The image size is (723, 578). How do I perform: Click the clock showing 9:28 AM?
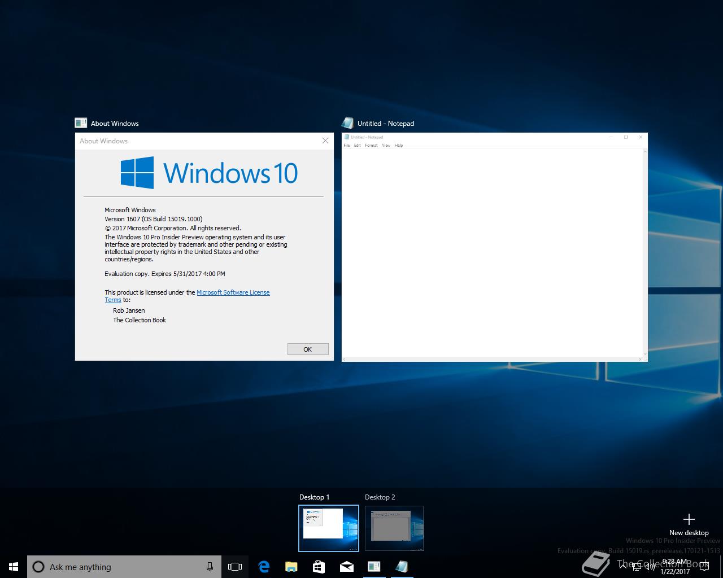[675, 567]
